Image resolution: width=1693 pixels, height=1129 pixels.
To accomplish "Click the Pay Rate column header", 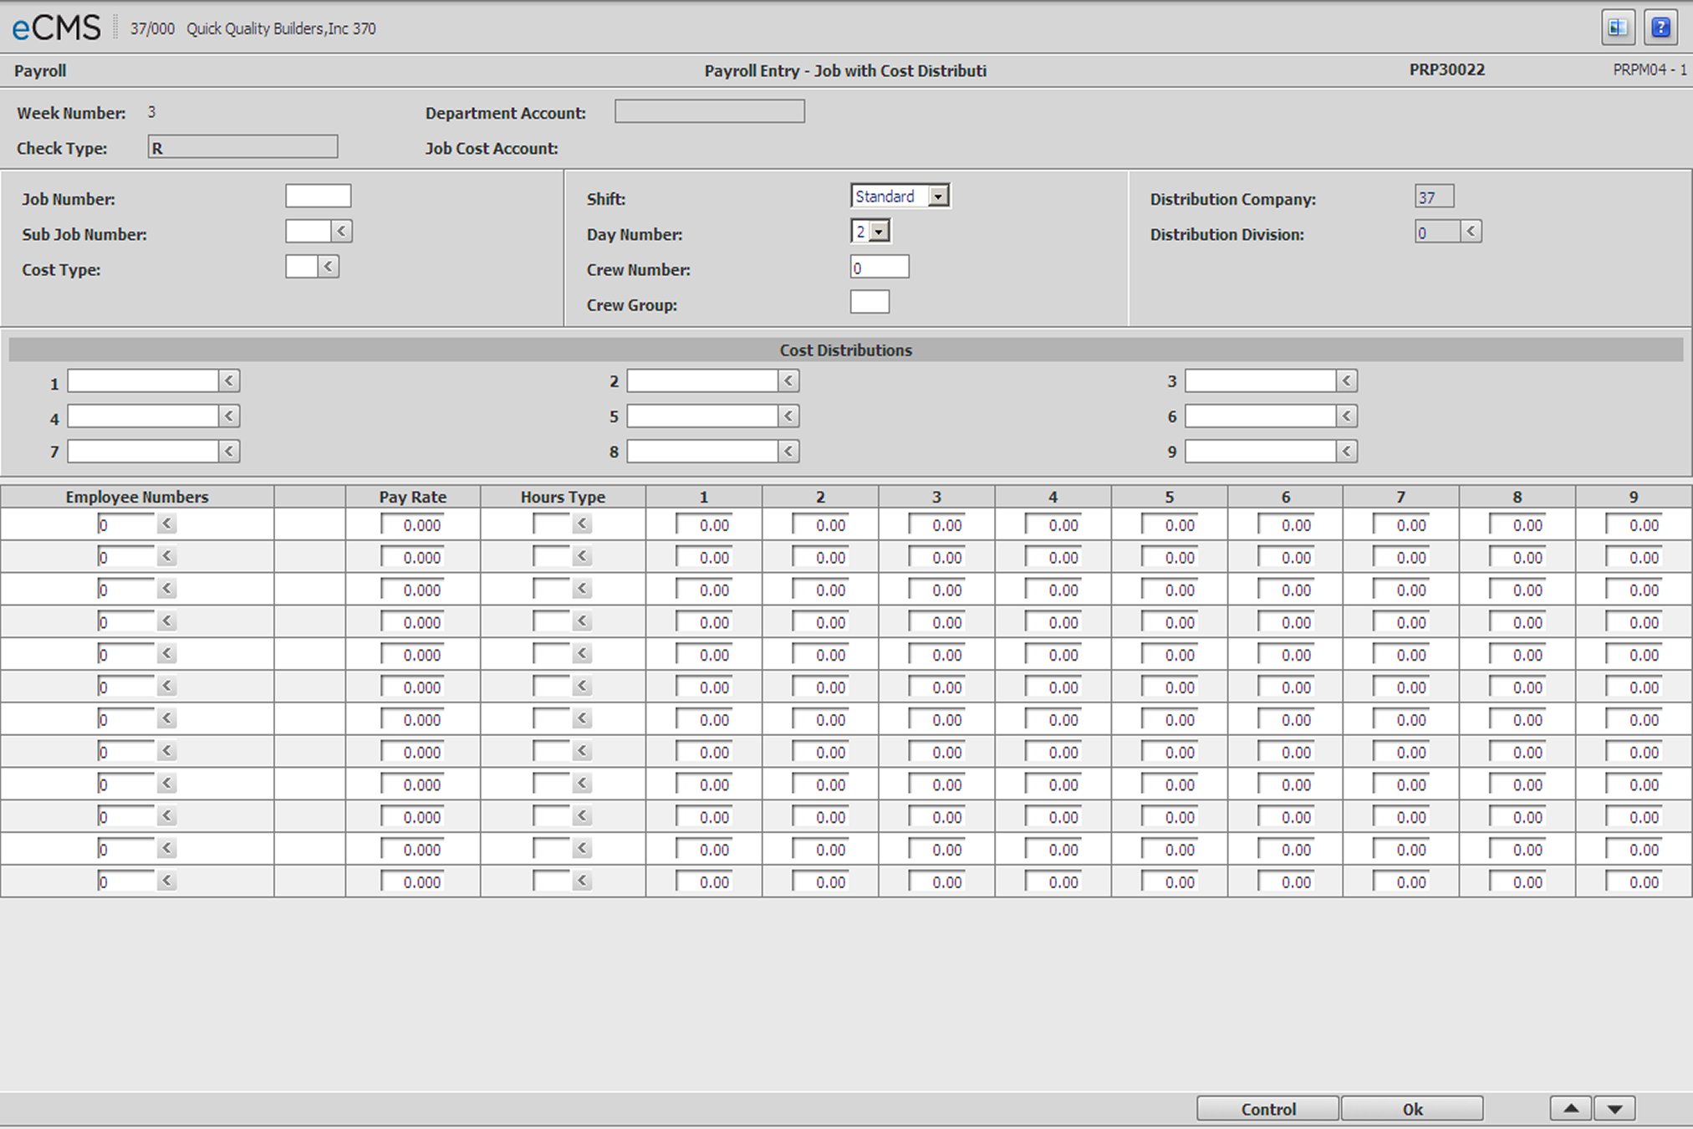I will tap(413, 496).
